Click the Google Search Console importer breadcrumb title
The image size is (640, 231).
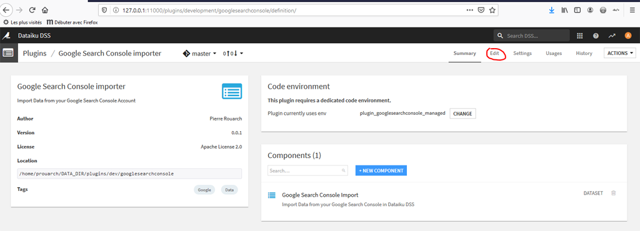(110, 53)
